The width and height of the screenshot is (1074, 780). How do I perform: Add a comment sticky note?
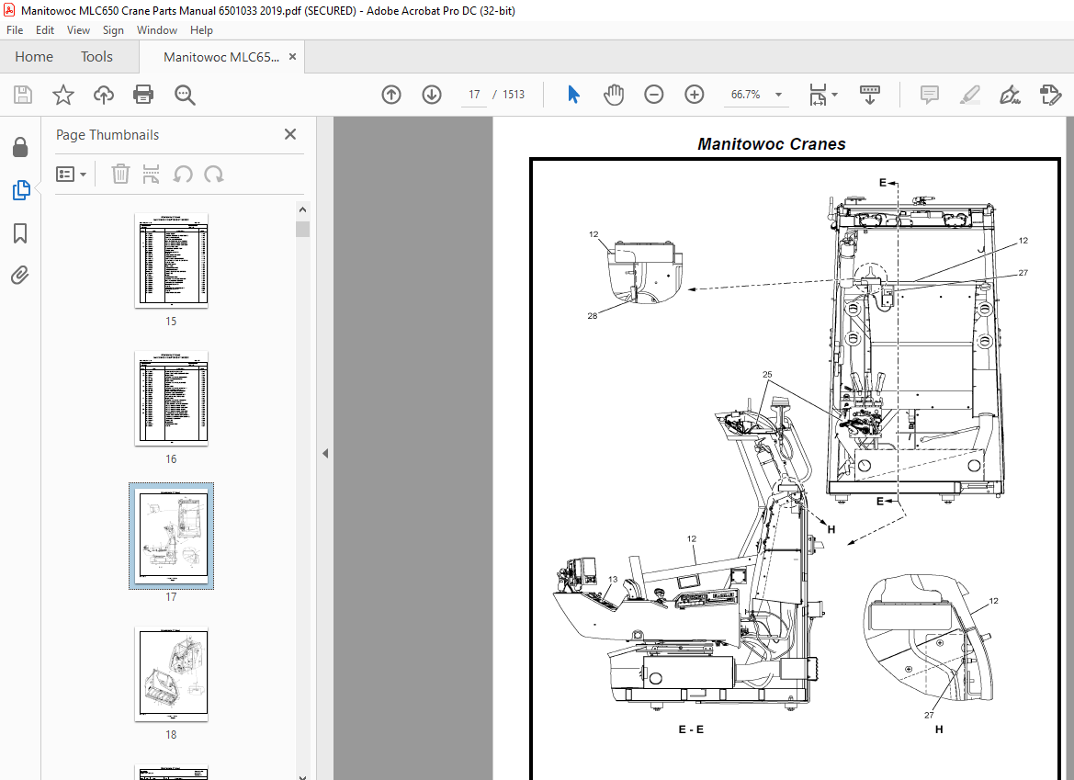tap(930, 95)
